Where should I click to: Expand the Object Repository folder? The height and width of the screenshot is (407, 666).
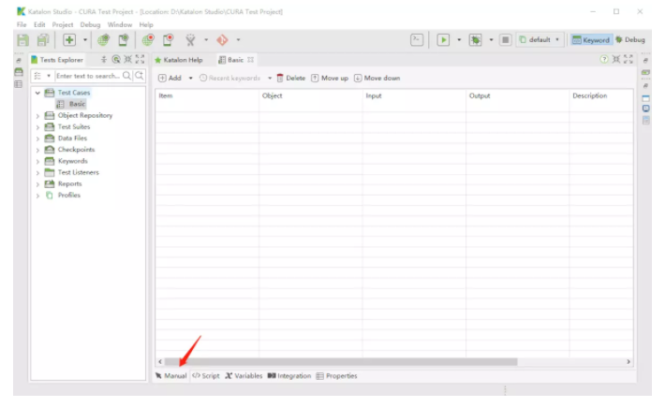pos(37,115)
